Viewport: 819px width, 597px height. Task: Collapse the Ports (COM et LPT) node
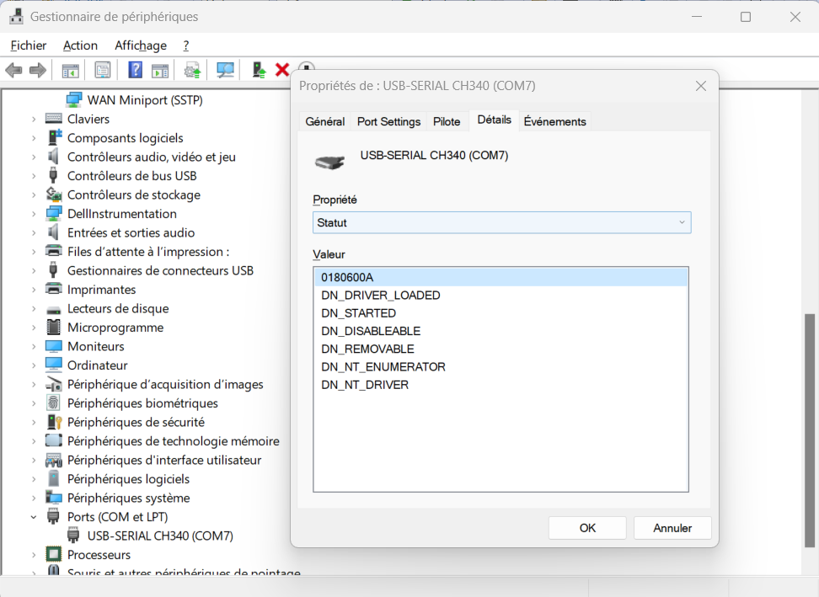pyautogui.click(x=34, y=516)
